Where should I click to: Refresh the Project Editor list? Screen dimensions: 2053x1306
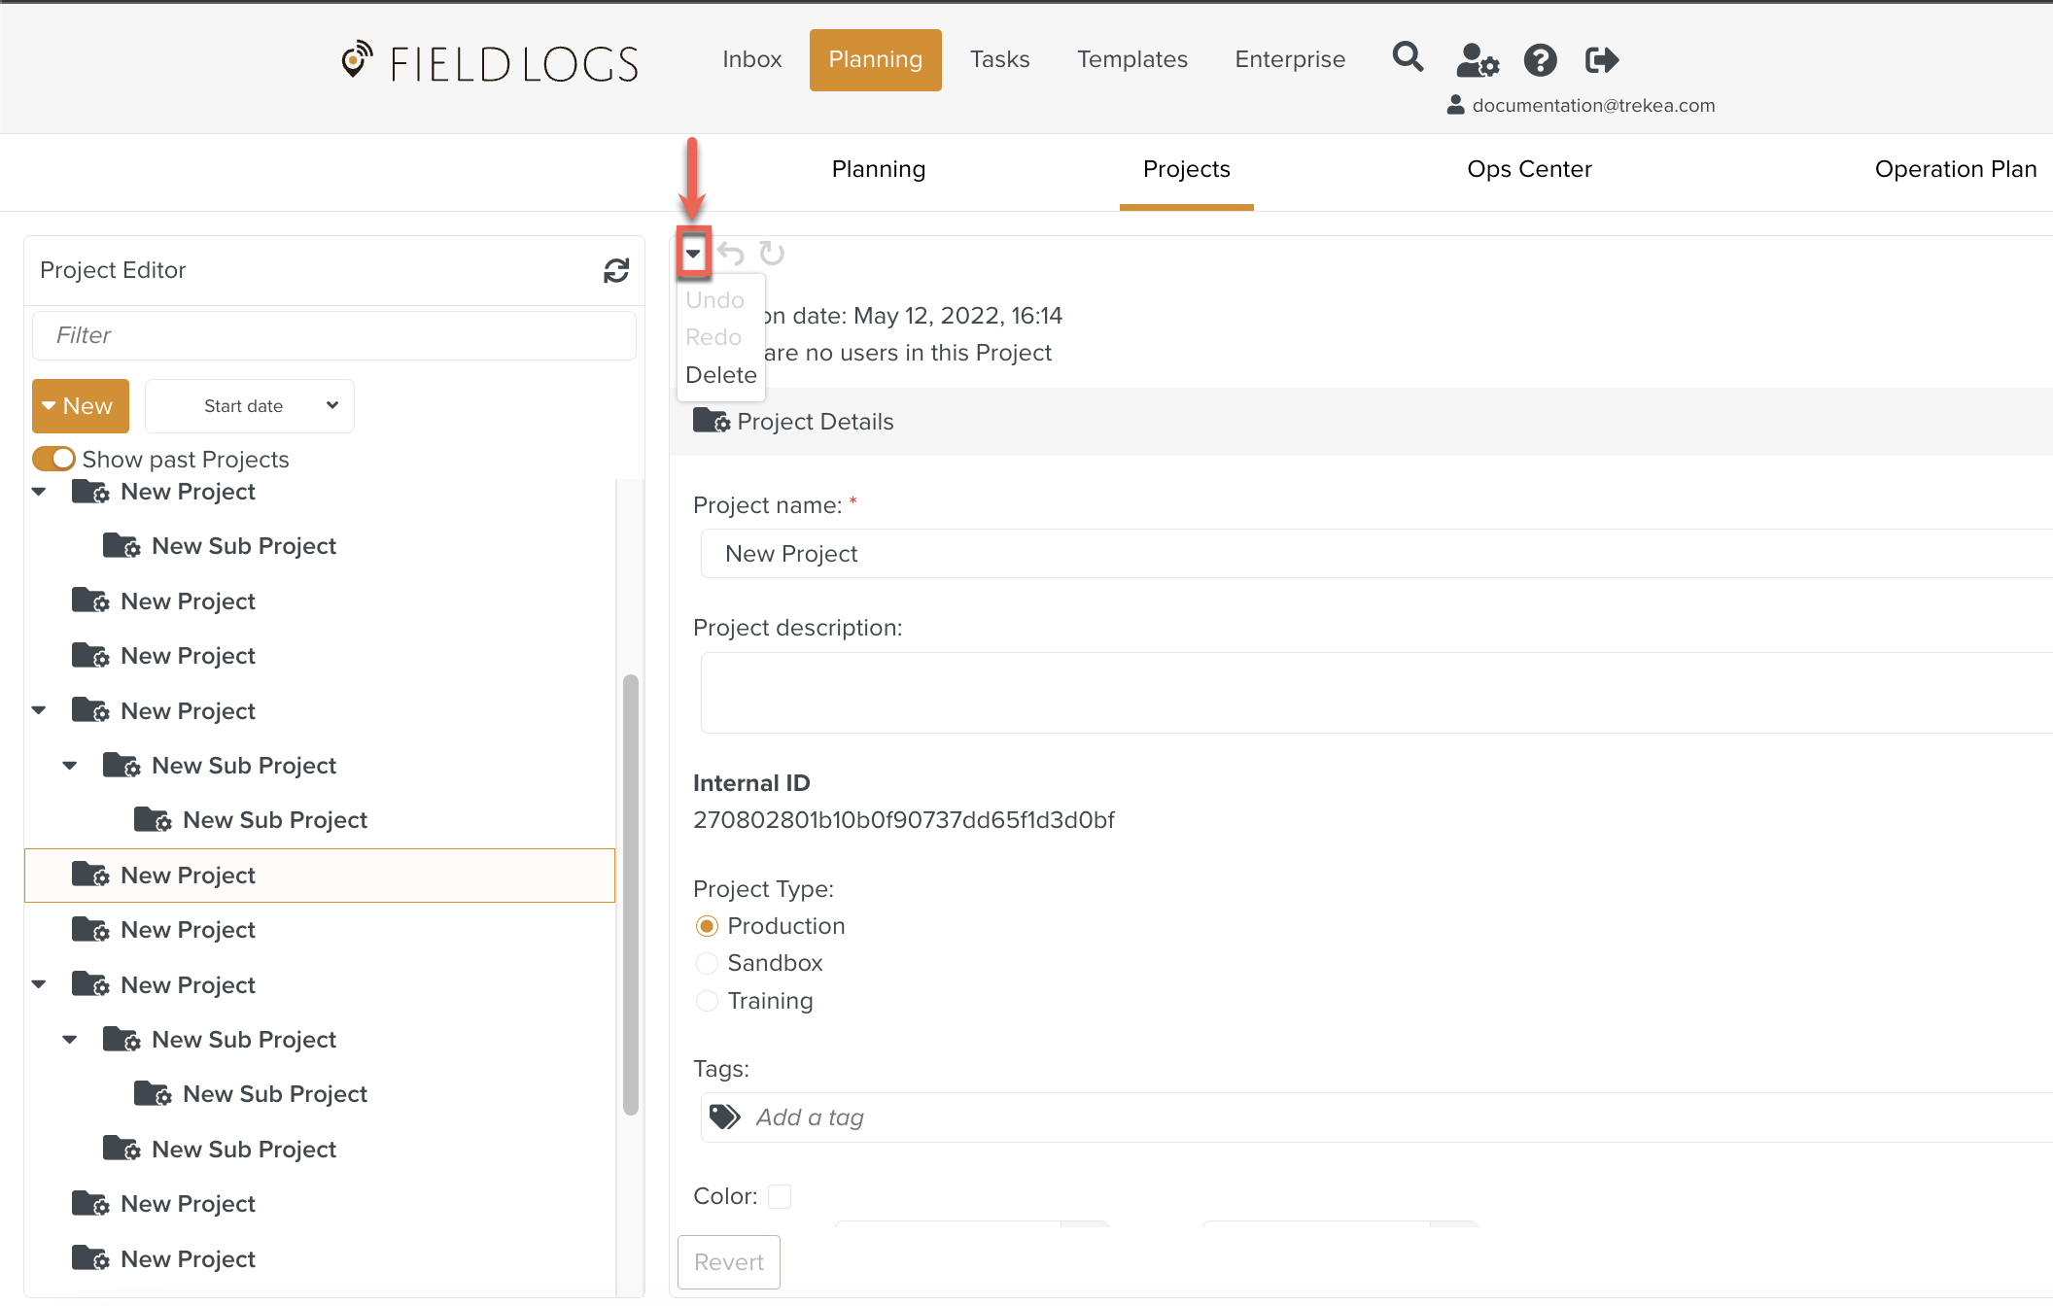tap(616, 270)
